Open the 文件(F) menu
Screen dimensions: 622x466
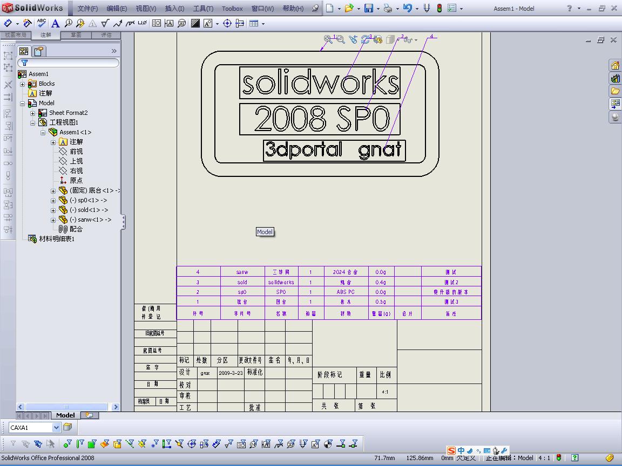coord(87,8)
